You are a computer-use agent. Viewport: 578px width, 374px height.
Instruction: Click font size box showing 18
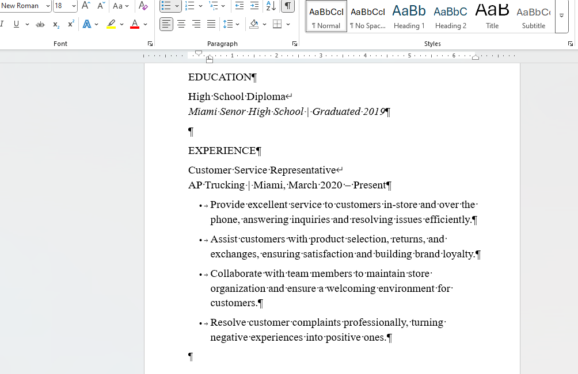(x=61, y=6)
